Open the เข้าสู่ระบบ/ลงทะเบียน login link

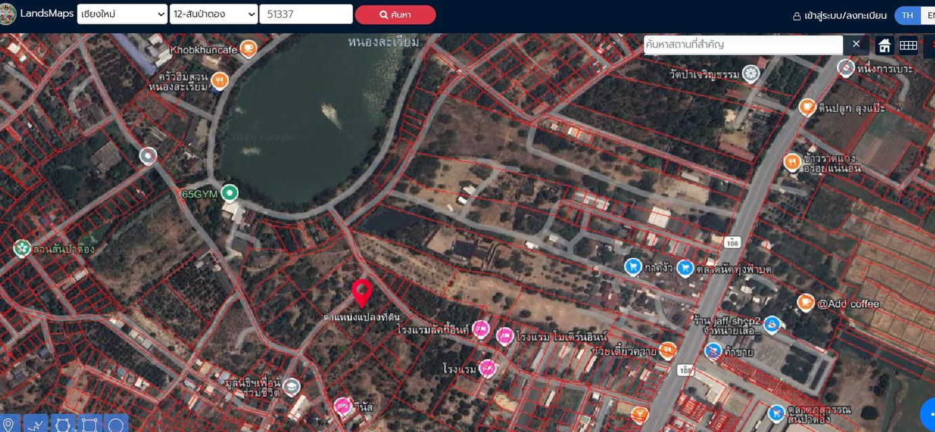tap(839, 16)
